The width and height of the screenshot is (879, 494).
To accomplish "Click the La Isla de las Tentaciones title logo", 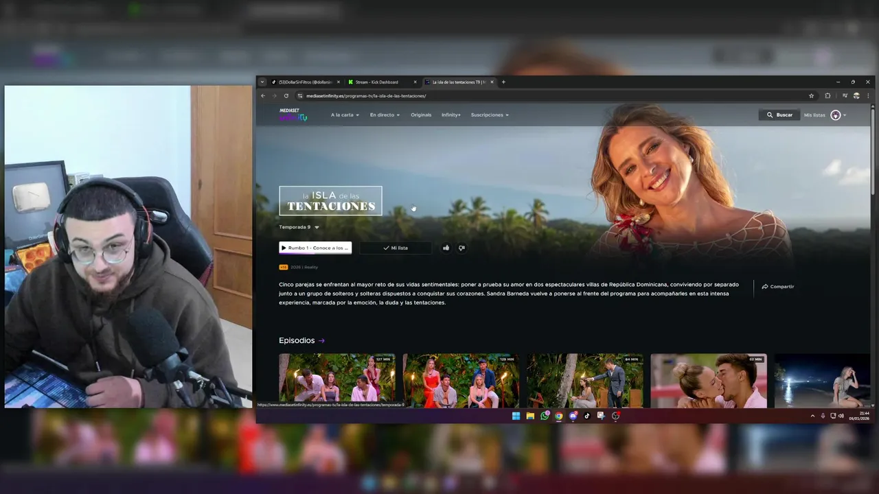I will [330, 201].
